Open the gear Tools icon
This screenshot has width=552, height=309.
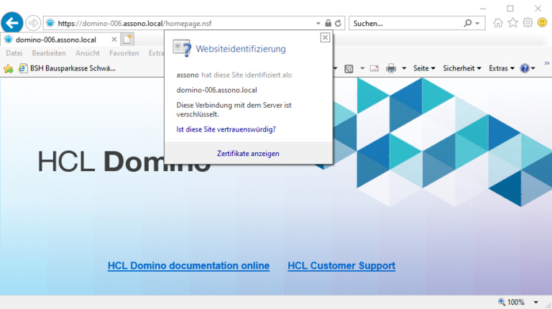click(528, 23)
